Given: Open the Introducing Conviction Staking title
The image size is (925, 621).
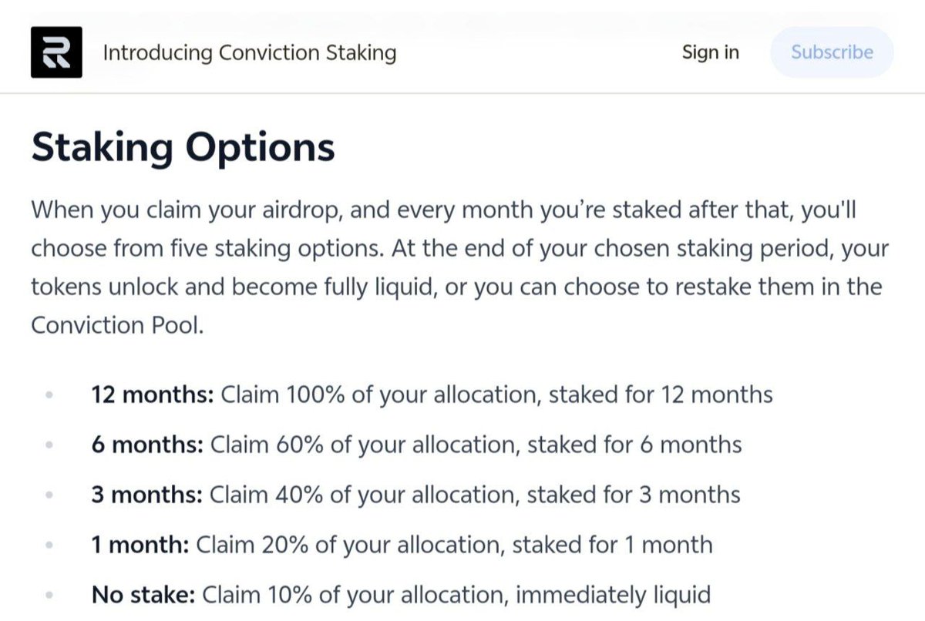Looking at the screenshot, I should [250, 53].
